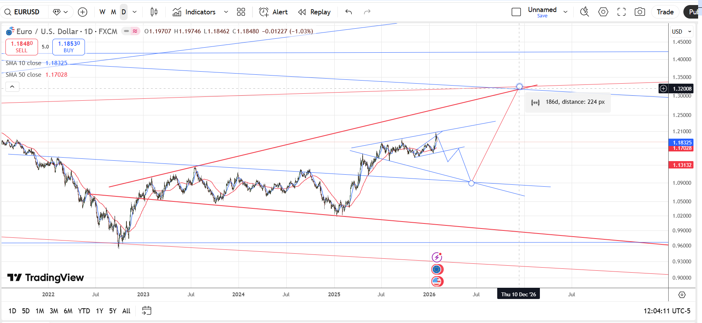Expand the Unnamed layout dropdown arrow
The width and height of the screenshot is (702, 323).
coord(565,12)
